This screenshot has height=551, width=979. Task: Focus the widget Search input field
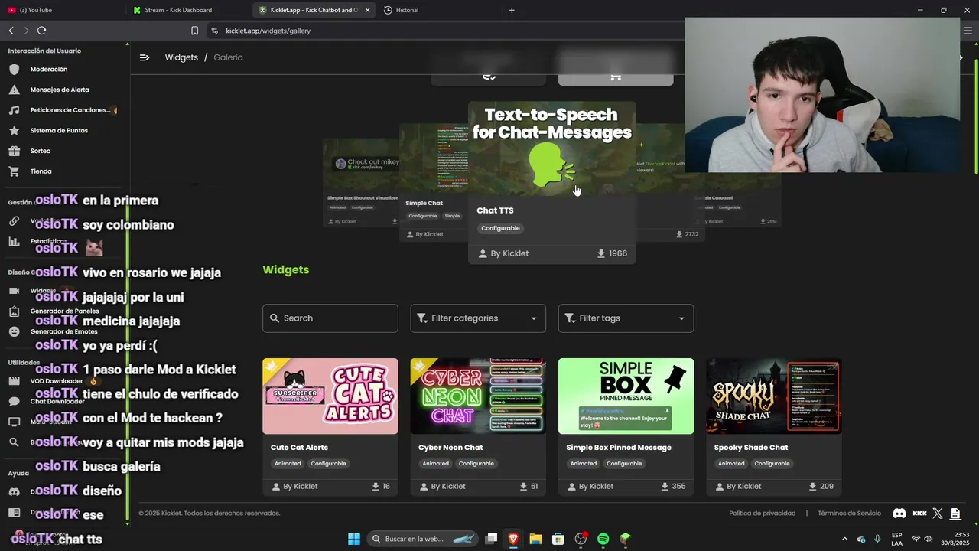click(330, 318)
